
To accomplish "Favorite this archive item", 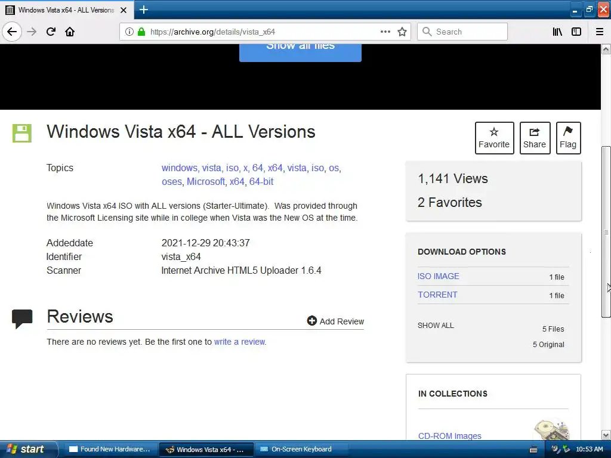I will (x=494, y=138).
